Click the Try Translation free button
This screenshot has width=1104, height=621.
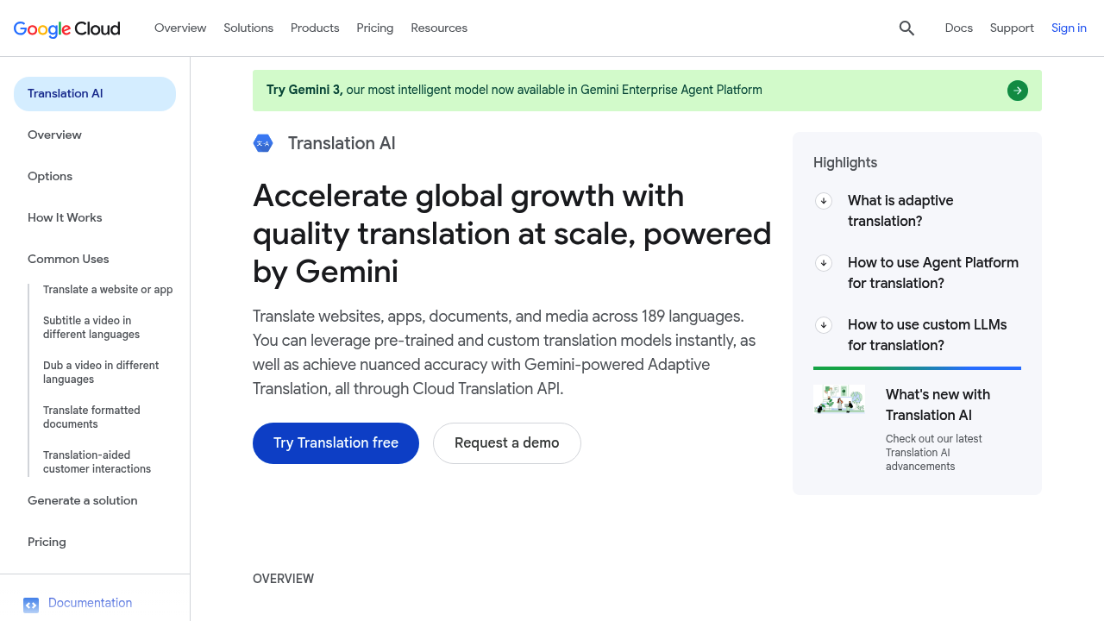pyautogui.click(x=336, y=443)
